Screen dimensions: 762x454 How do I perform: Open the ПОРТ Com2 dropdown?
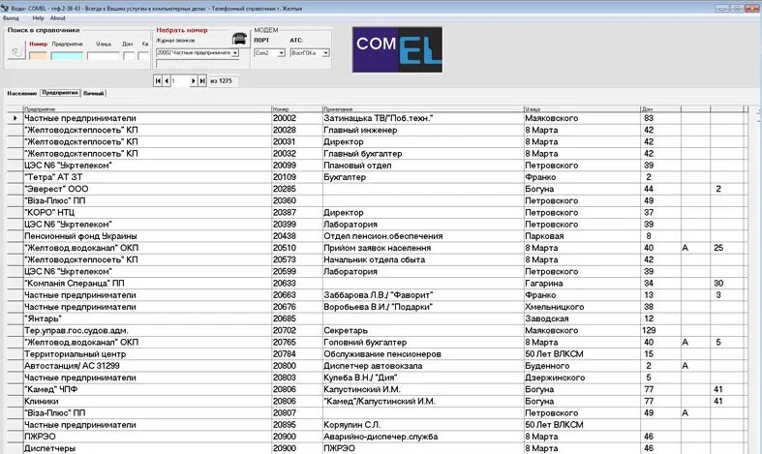pyautogui.click(x=281, y=52)
